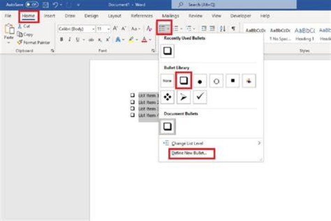Screen dimensions: 331x221
Task: Open the Developer tab
Action: click(240, 16)
